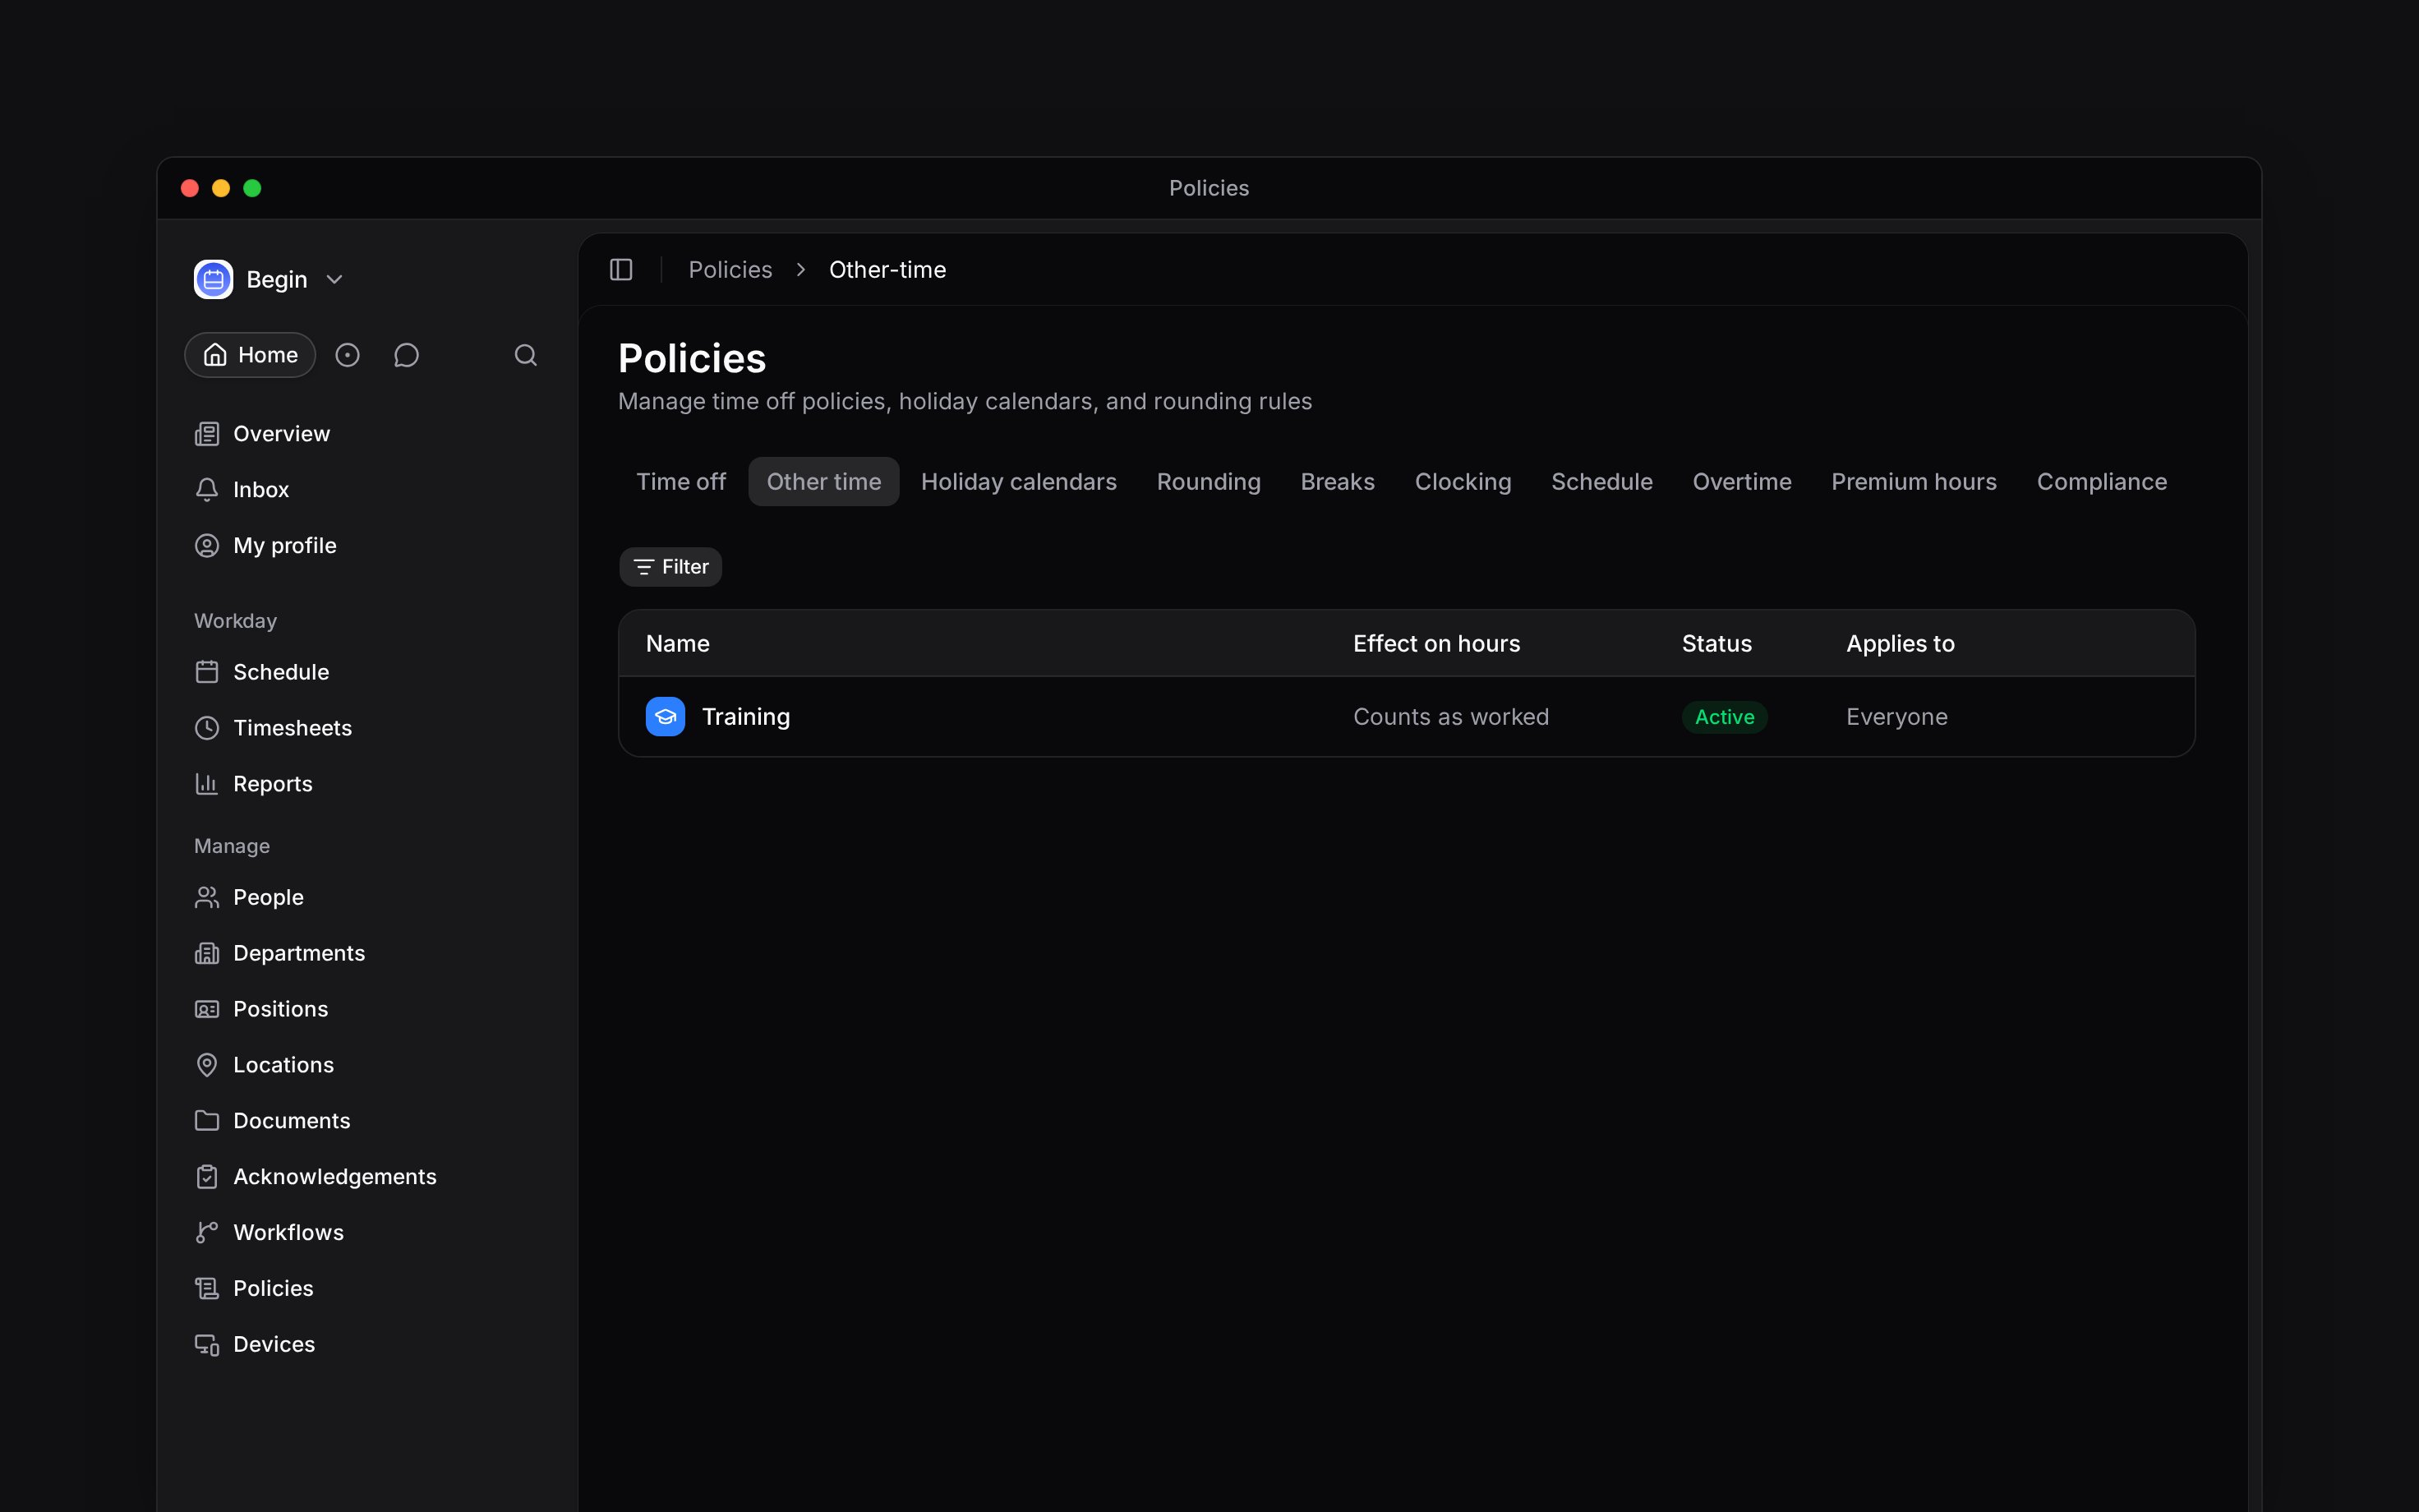
Task: Click the Workflows branch icon
Action: [x=207, y=1233]
